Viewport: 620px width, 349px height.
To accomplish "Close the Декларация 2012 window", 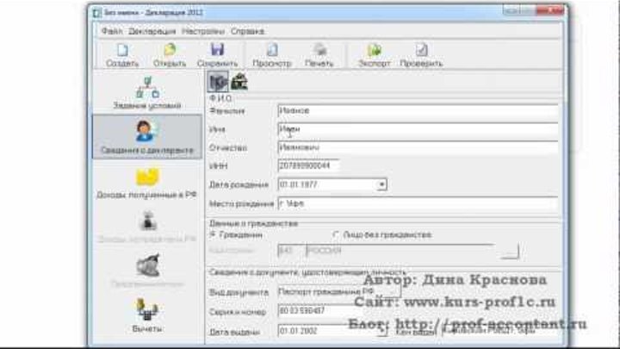I will [552, 10].
